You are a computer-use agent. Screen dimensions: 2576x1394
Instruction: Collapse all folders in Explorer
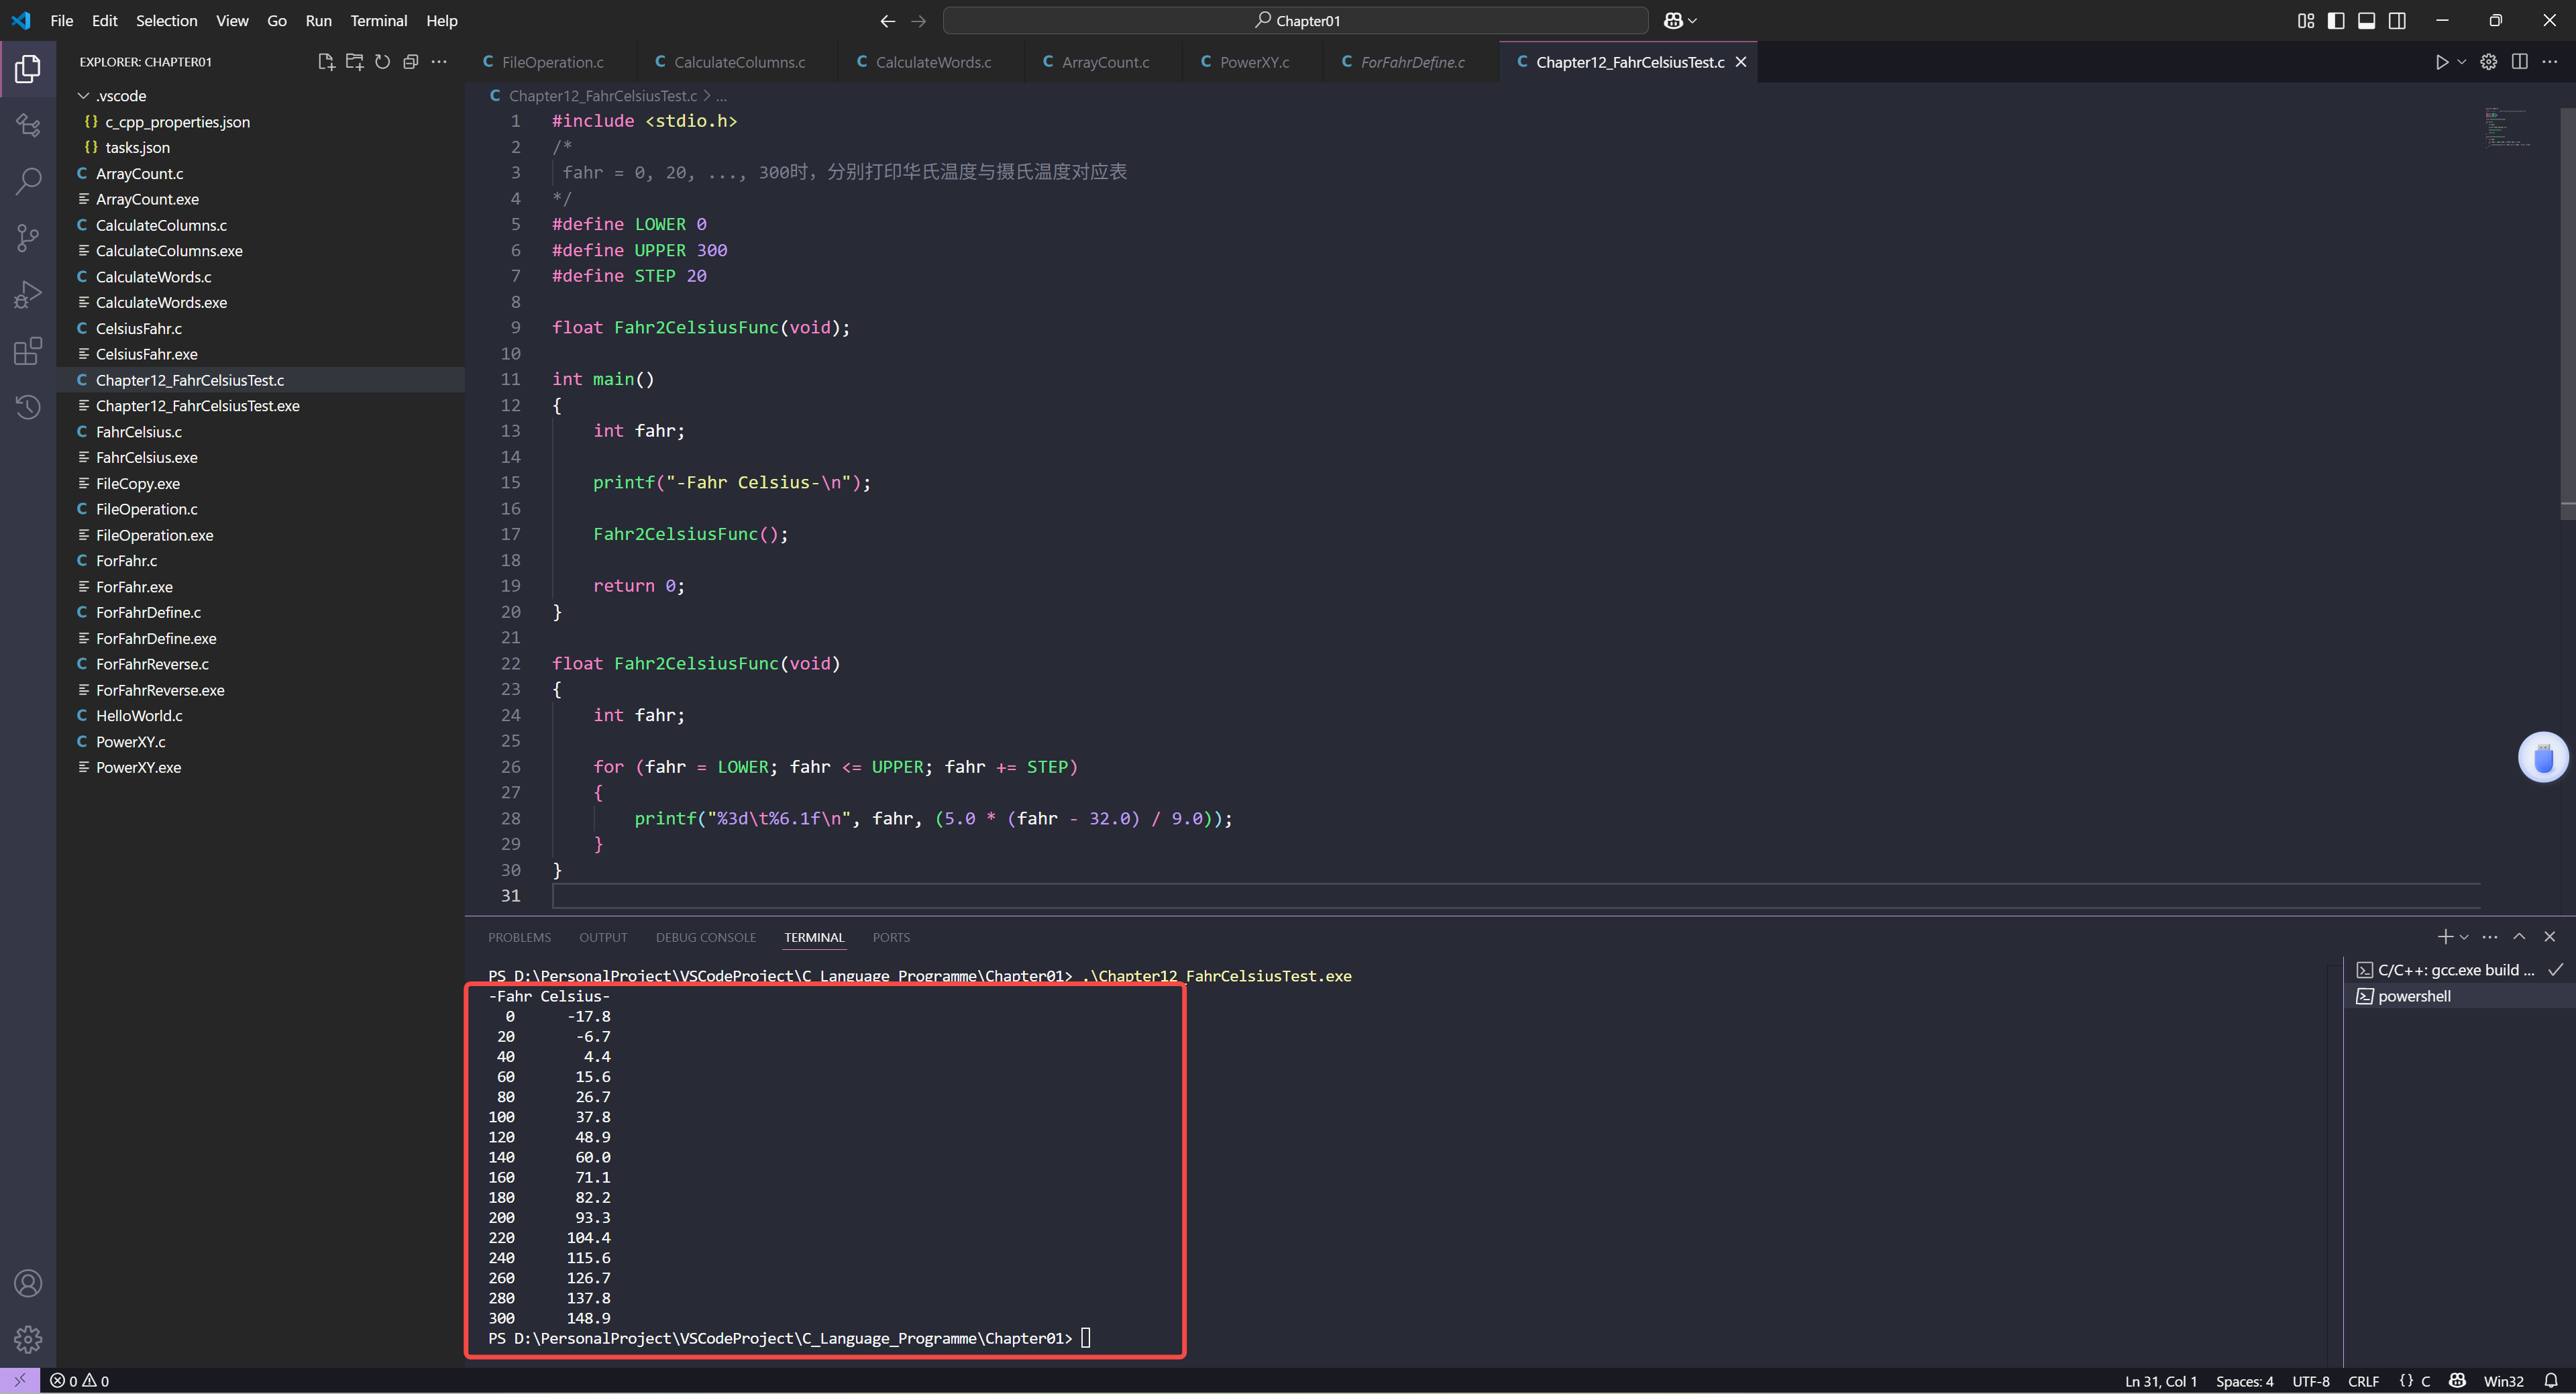(410, 62)
